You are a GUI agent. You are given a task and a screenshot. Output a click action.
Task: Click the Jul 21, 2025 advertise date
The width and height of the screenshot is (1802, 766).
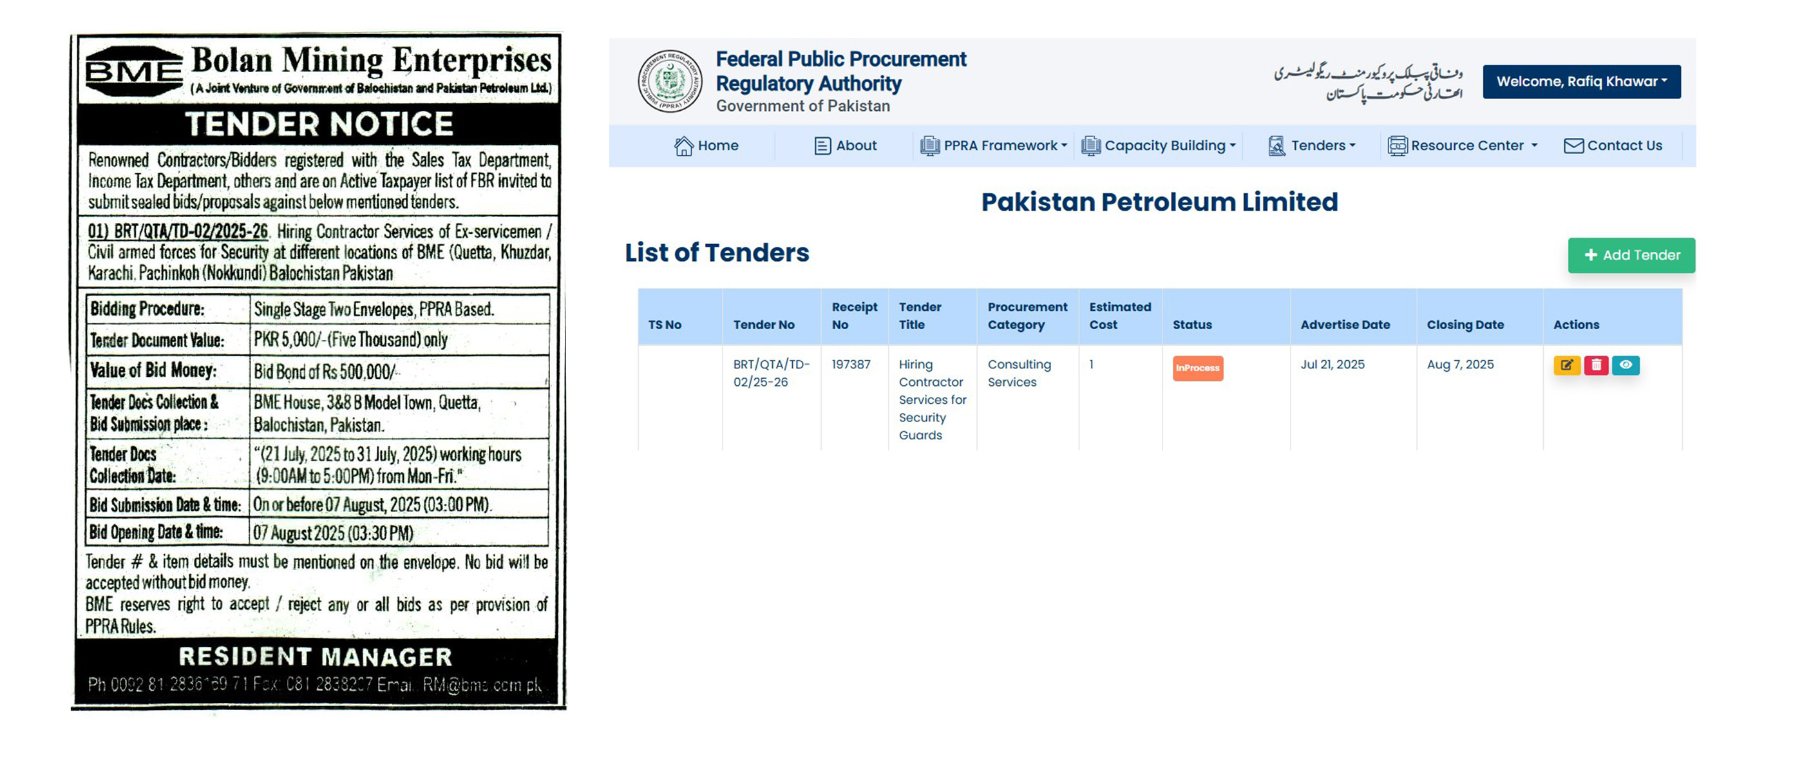(1332, 365)
